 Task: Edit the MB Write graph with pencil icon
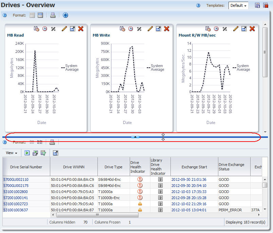tap(150, 29)
